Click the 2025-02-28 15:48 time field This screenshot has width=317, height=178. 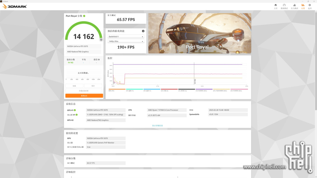pyautogui.click(x=228, y=110)
